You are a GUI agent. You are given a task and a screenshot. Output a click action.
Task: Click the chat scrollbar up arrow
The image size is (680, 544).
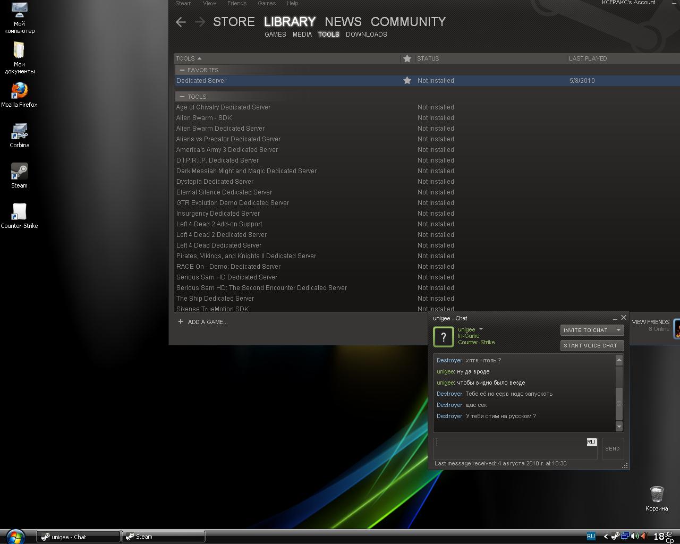tap(619, 360)
